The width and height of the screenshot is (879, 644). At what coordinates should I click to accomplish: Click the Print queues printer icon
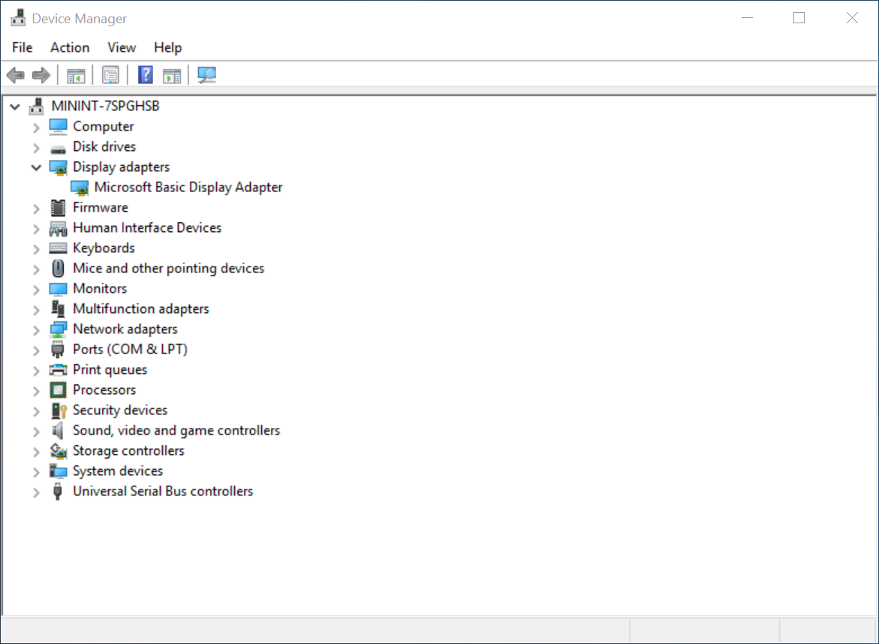click(59, 370)
